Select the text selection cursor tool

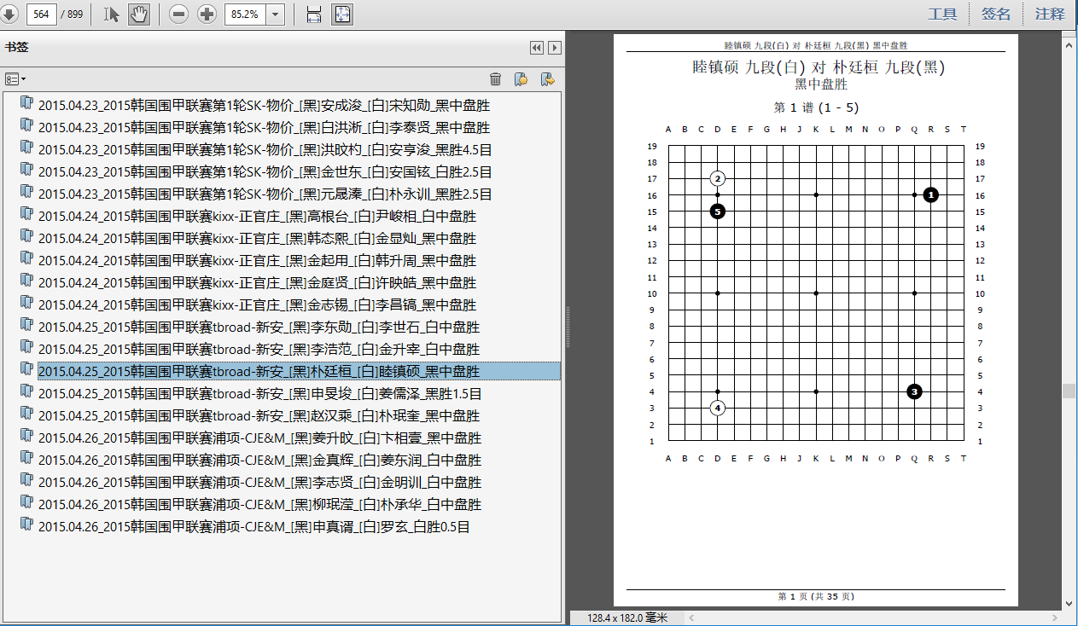[x=112, y=14]
